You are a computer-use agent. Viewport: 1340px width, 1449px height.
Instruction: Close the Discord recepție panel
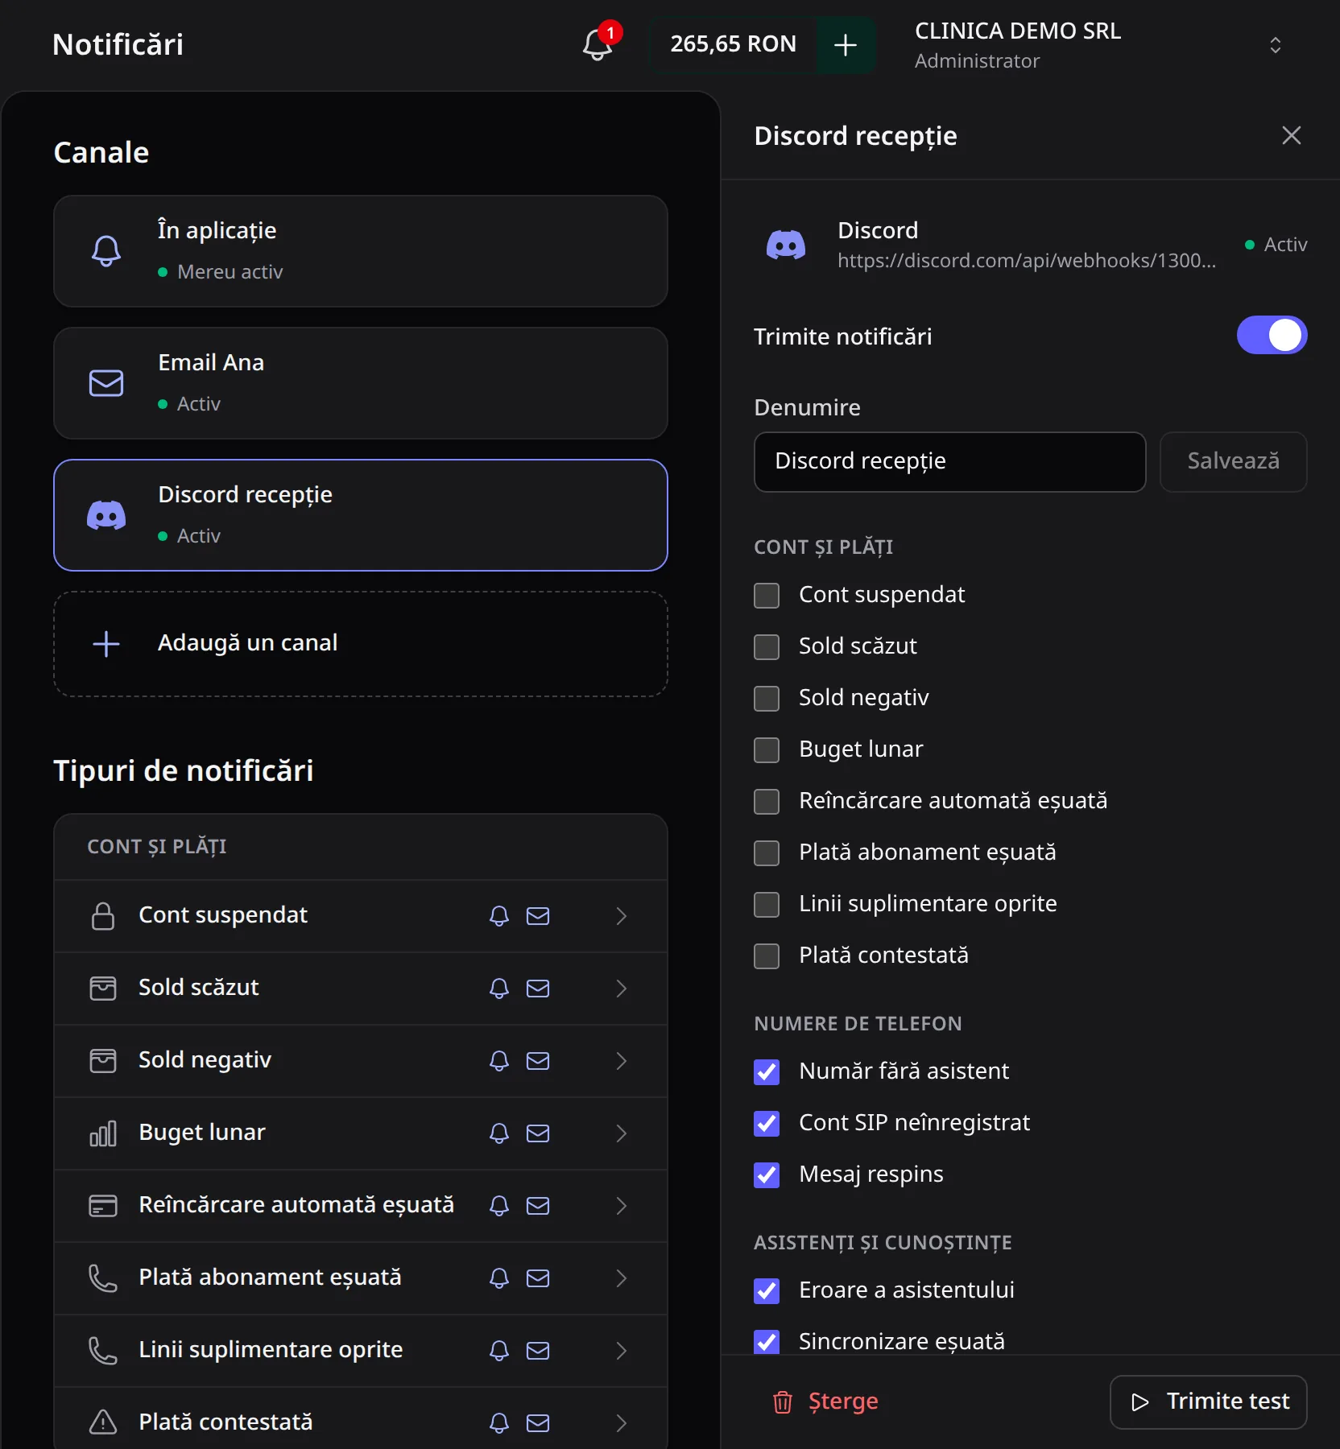(x=1291, y=135)
